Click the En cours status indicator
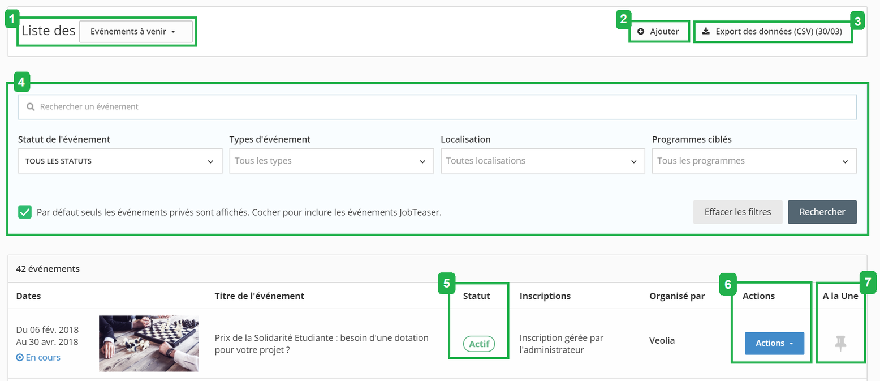The image size is (880, 381). coord(38,357)
